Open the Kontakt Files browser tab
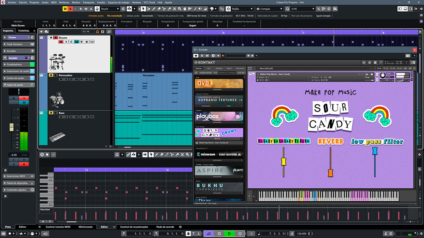This screenshot has height=238, width=424. click(209, 68)
